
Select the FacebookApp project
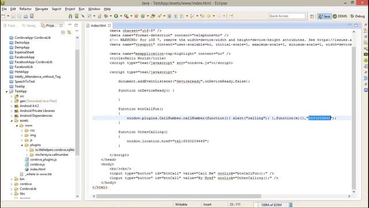click(24, 57)
